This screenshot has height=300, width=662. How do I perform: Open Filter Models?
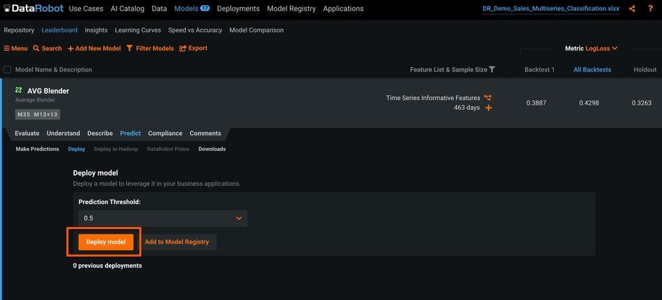pyautogui.click(x=150, y=48)
